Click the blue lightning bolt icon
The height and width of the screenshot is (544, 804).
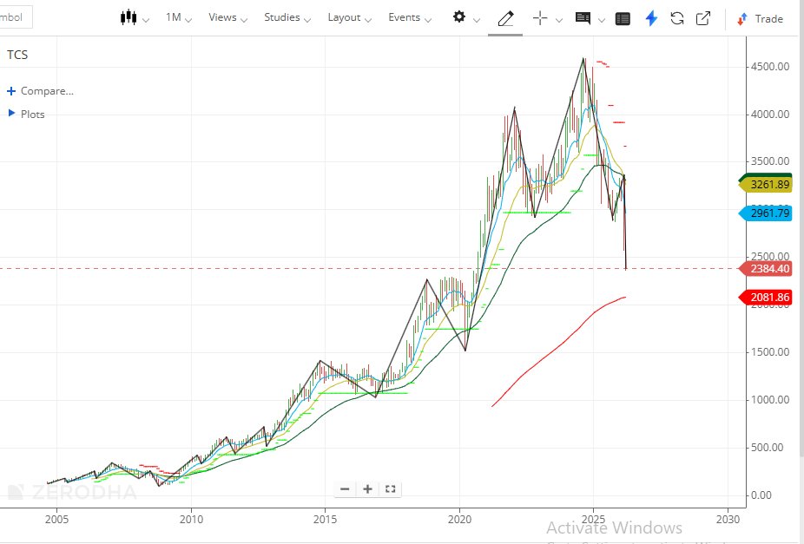click(x=651, y=18)
